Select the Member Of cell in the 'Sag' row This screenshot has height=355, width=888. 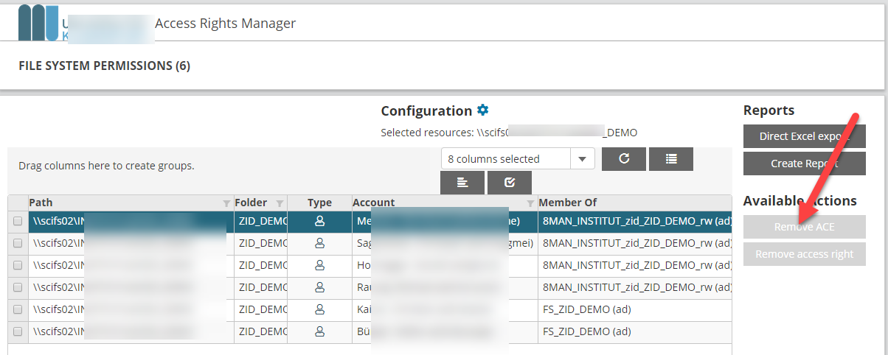pyautogui.click(x=635, y=243)
